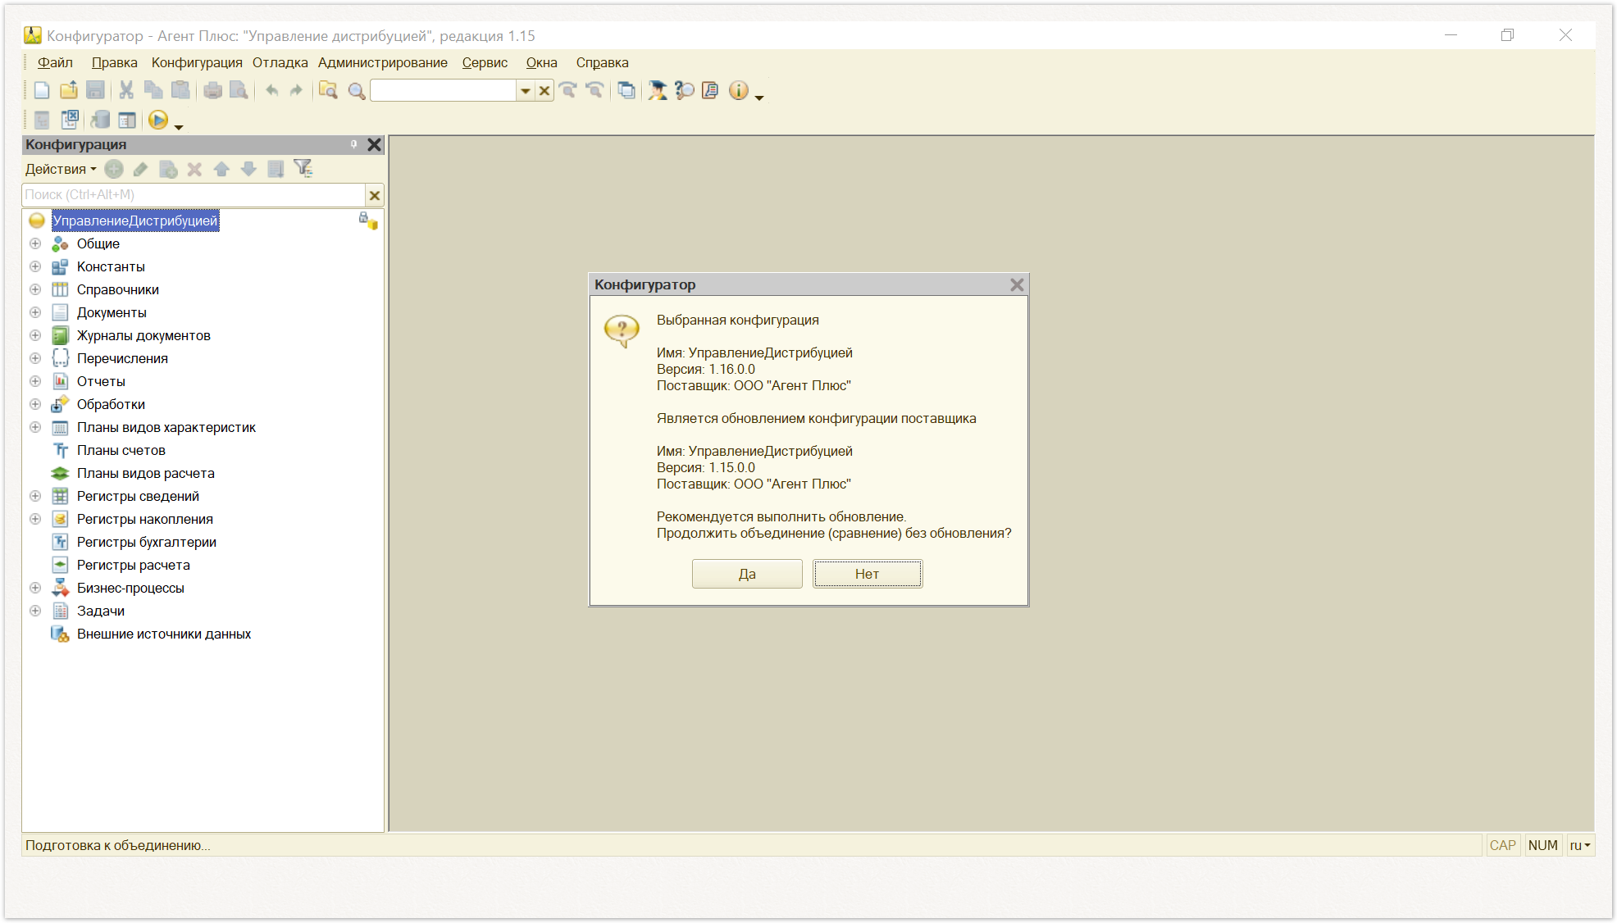Click the Нет button in dialog
This screenshot has height=923, width=1617.
[868, 574]
